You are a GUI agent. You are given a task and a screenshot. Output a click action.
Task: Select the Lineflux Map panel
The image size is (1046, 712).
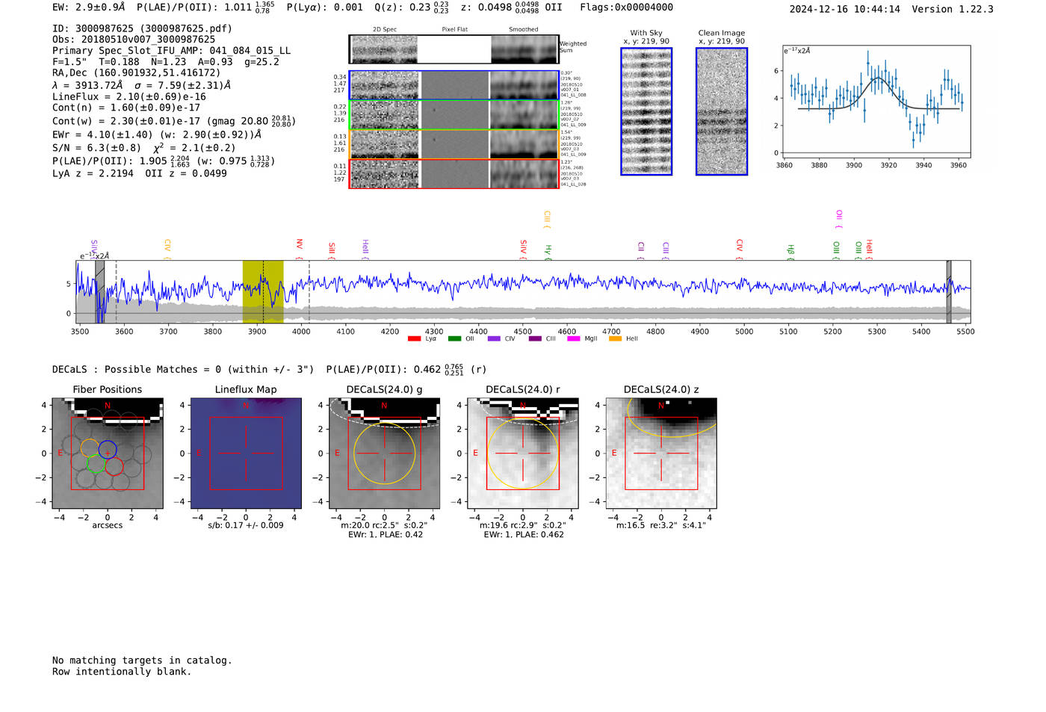tap(246, 453)
